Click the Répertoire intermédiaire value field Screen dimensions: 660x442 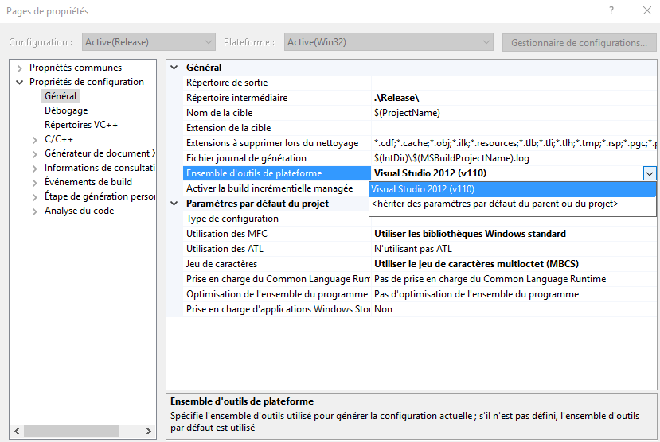[514, 98]
